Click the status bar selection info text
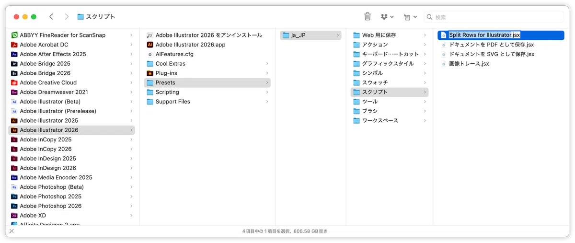 285,231
